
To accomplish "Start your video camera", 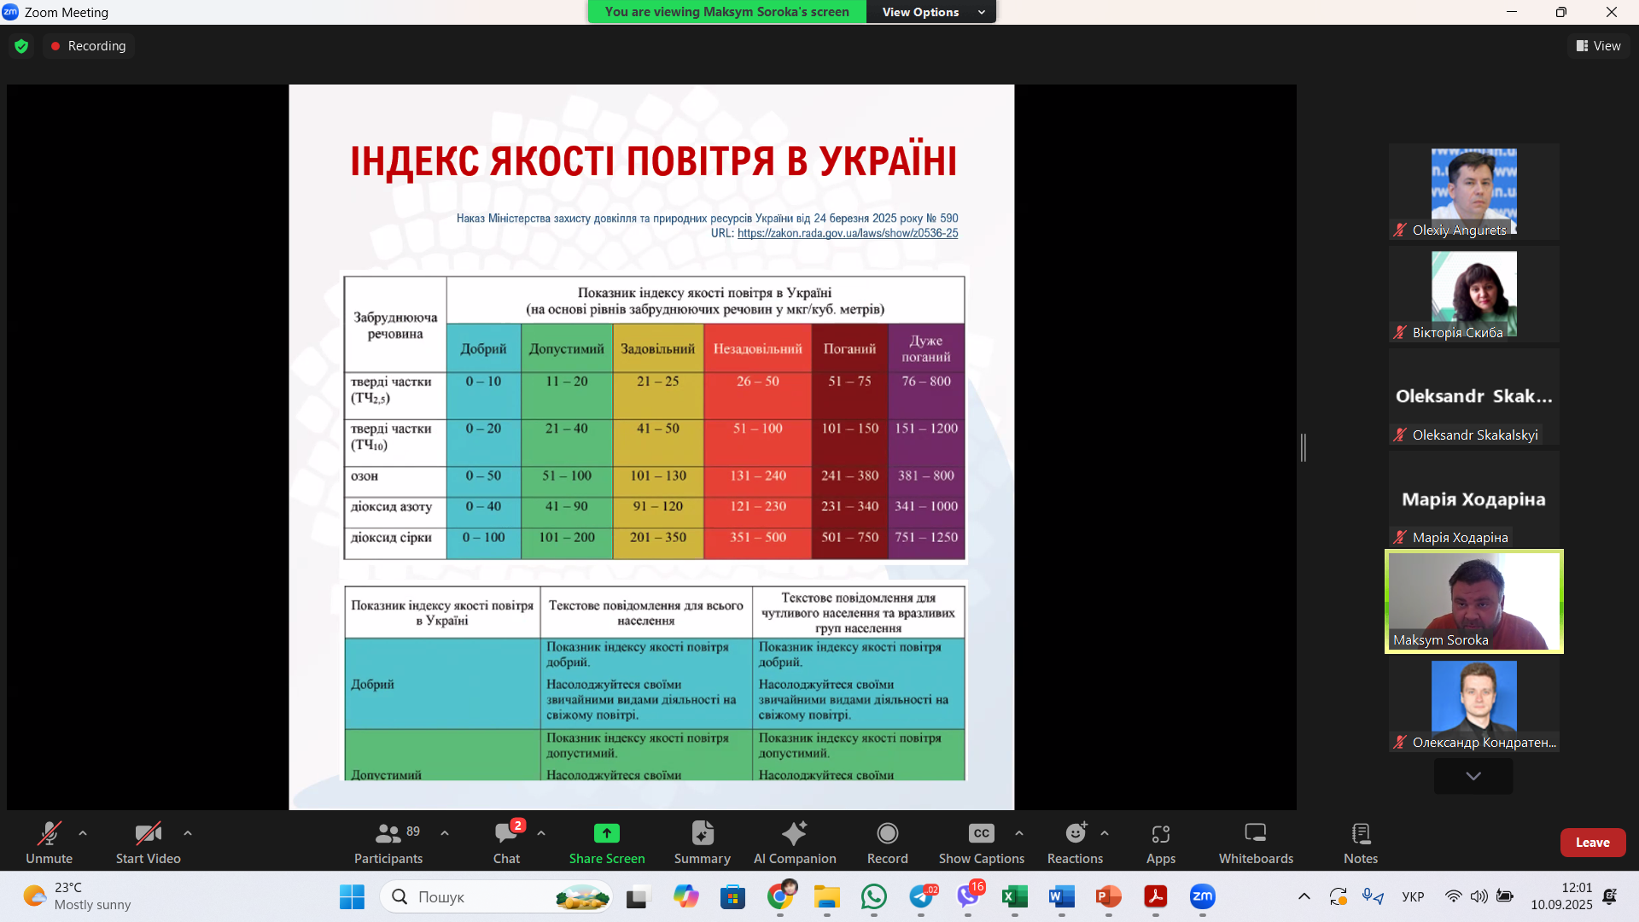I will click(147, 841).
